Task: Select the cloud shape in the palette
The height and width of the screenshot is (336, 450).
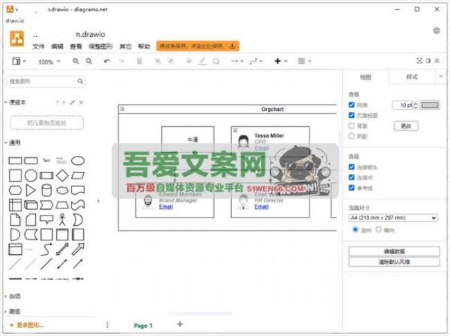Action: [62, 190]
